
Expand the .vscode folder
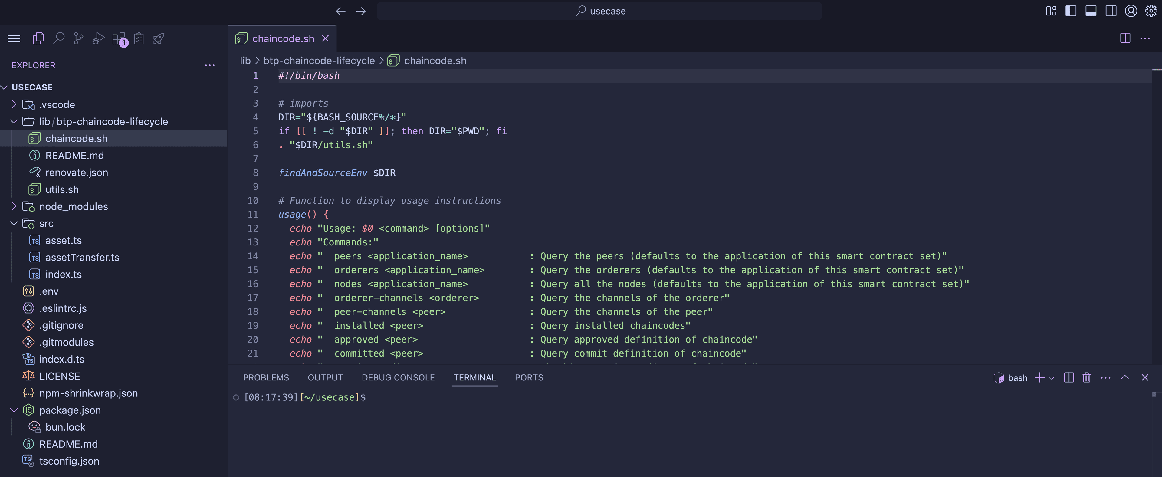[x=14, y=105]
